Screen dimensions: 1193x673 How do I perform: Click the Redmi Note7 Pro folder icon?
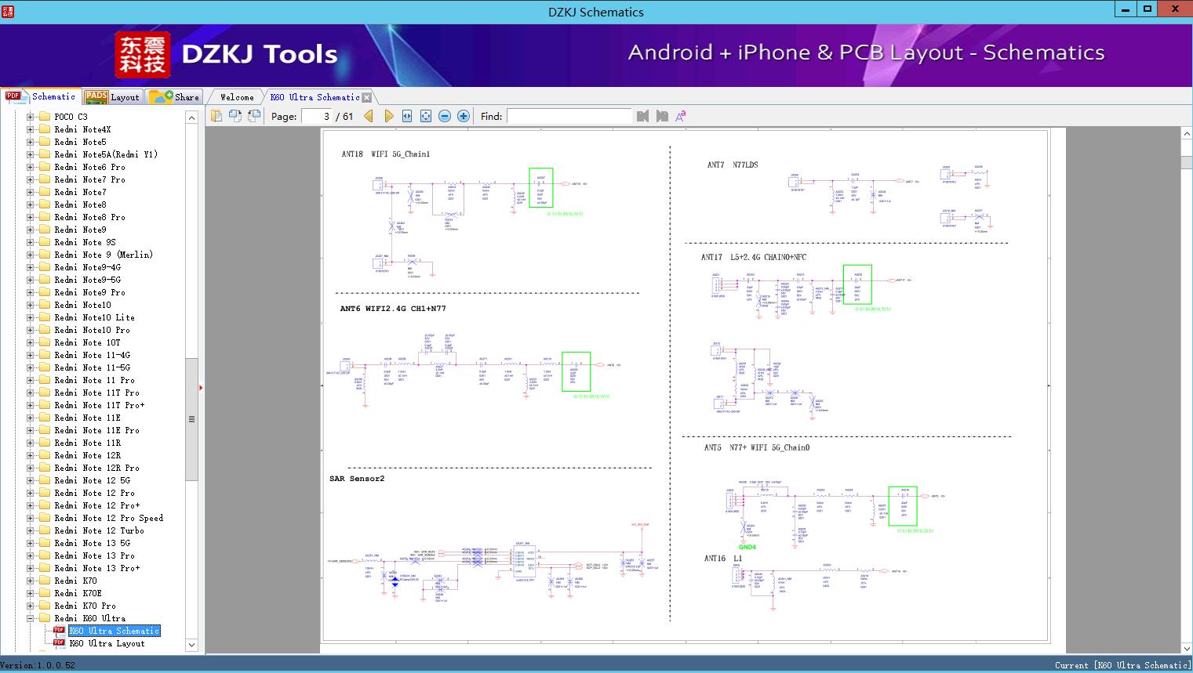[x=45, y=179]
